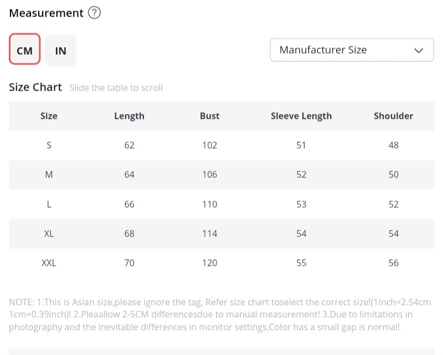
Task: Click the XXL bust value 120
Action: [x=209, y=263]
